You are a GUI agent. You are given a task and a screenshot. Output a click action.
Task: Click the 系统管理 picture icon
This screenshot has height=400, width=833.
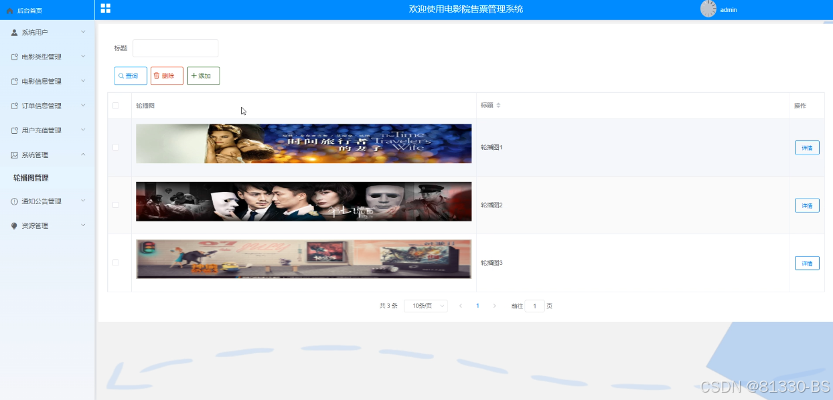15,155
